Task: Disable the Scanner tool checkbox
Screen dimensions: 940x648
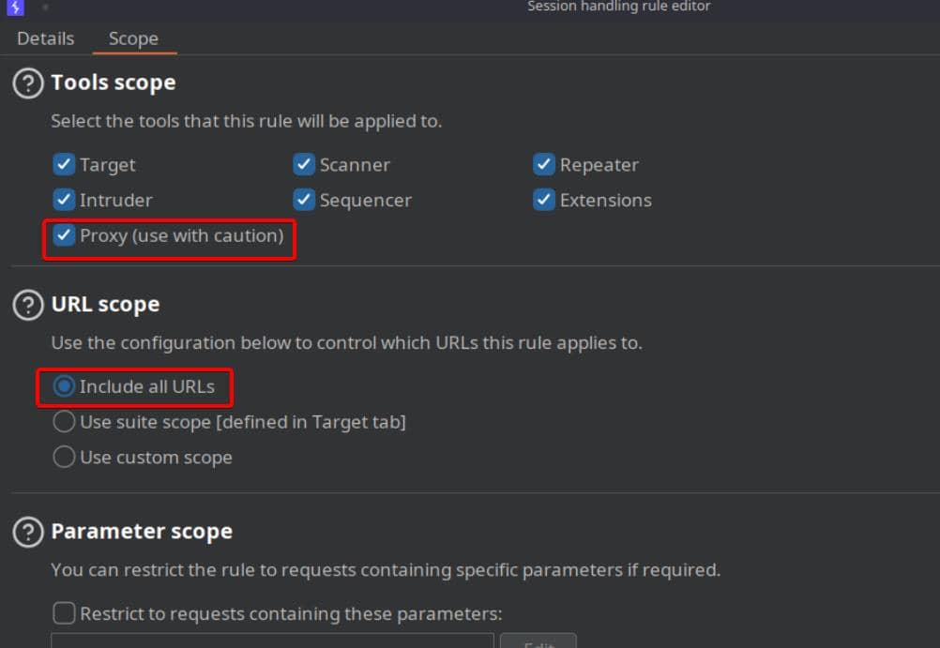Action: 304,165
